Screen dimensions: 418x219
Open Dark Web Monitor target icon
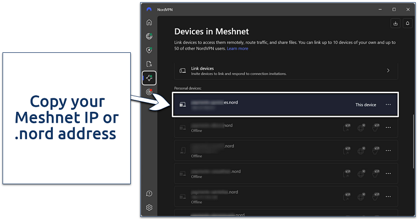(149, 92)
